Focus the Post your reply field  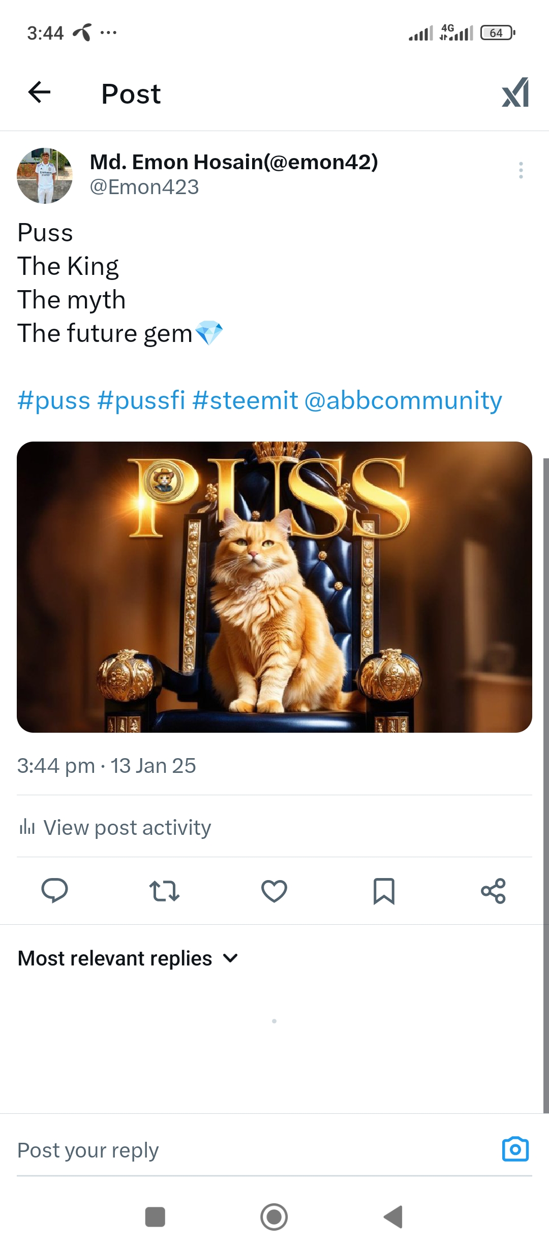(x=254, y=1150)
